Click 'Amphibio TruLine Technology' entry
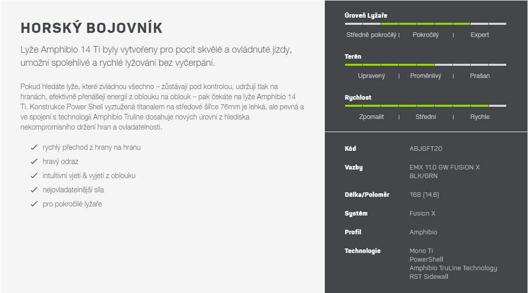 tap(453, 268)
